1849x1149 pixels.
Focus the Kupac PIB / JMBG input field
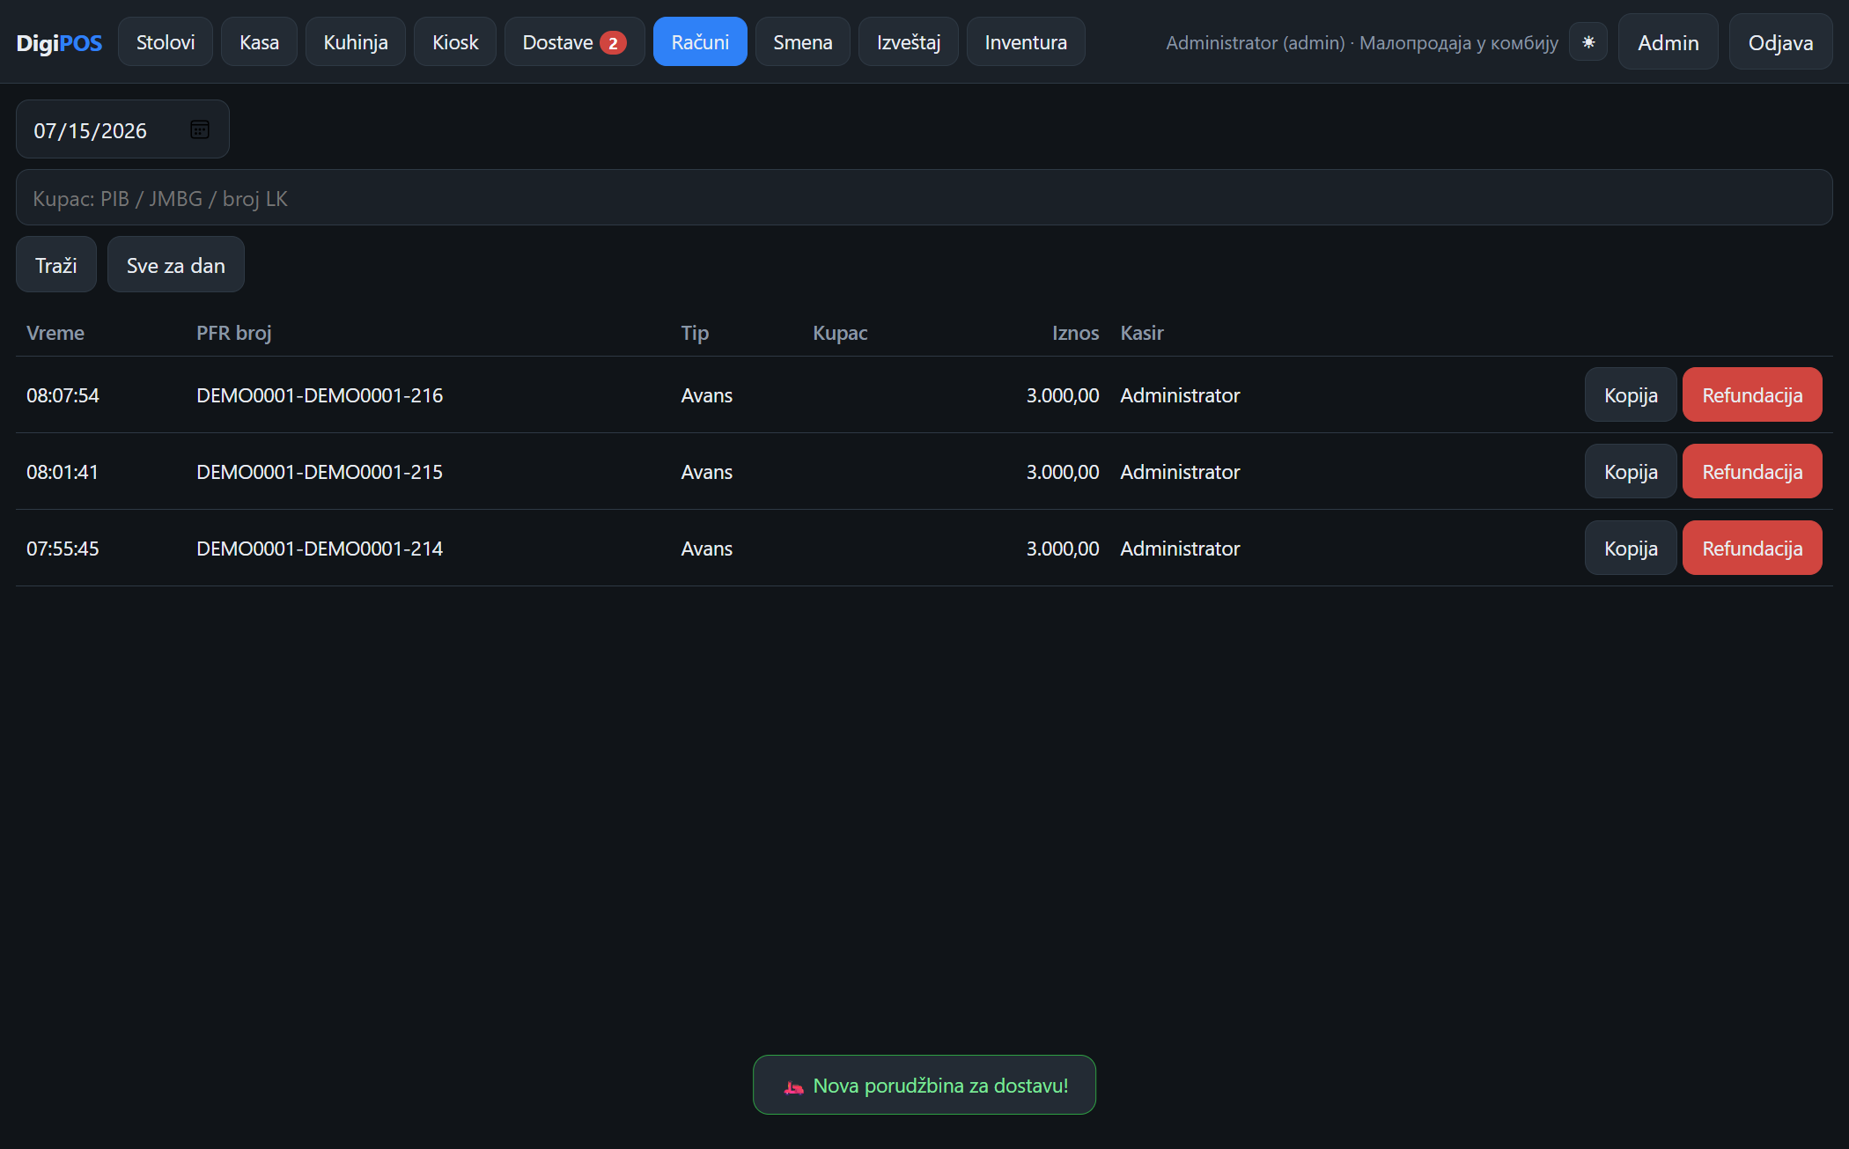(924, 197)
